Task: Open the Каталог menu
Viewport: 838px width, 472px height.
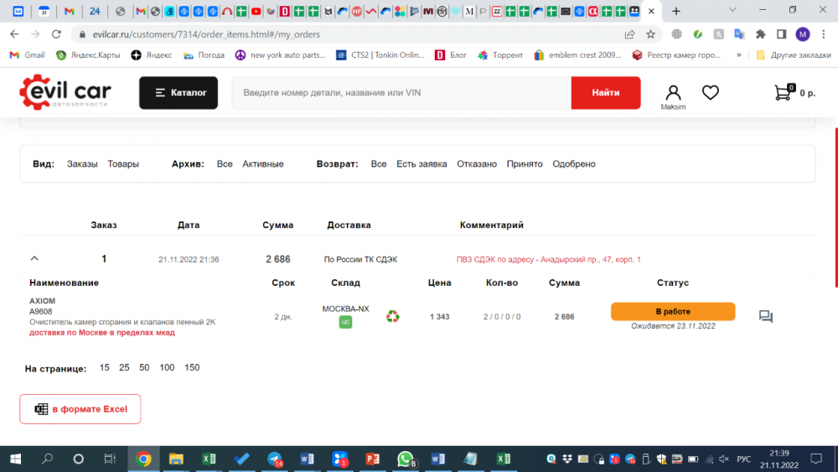Action: point(178,93)
